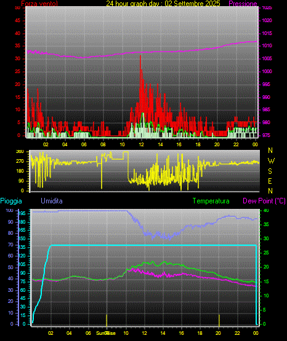Select compass letter 'E' beside the direction chart
The height and width of the screenshot is (341, 287).
tap(270, 181)
